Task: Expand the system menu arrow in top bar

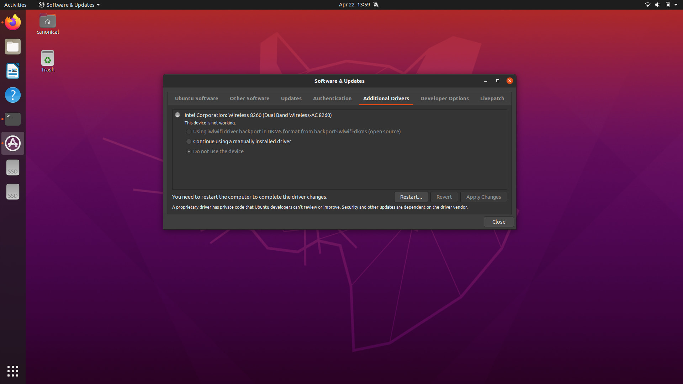Action: [x=676, y=5]
